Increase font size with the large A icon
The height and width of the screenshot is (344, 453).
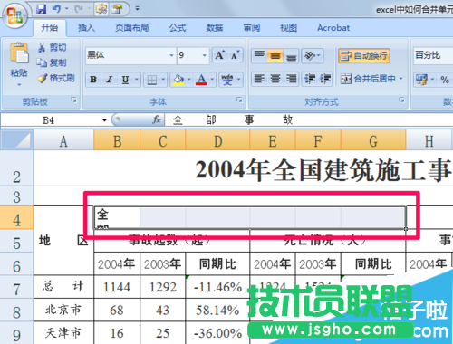tap(219, 55)
